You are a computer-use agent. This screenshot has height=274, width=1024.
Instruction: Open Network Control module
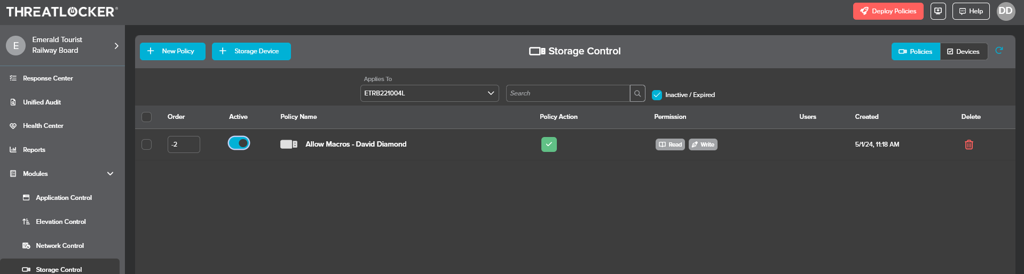tap(60, 246)
